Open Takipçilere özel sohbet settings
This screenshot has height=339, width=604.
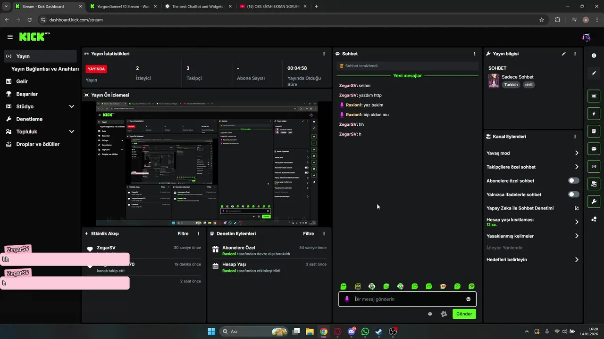533,167
